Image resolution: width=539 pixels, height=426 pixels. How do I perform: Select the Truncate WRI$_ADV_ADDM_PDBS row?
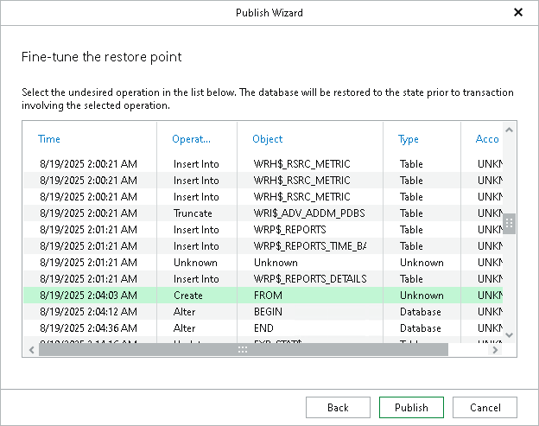[x=259, y=213]
